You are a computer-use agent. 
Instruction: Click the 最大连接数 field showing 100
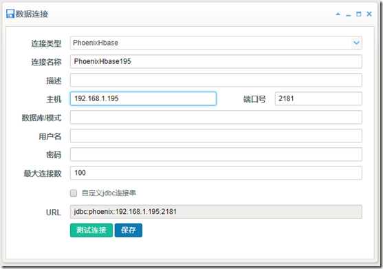[216, 173]
